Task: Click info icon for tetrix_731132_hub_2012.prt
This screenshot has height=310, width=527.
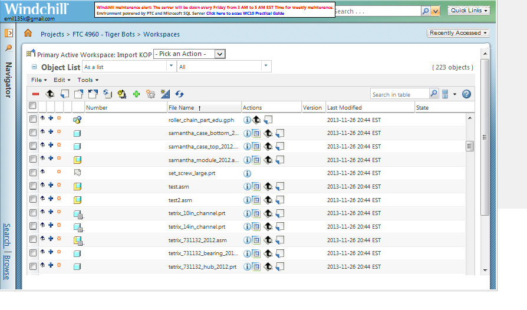Action: tap(247, 266)
